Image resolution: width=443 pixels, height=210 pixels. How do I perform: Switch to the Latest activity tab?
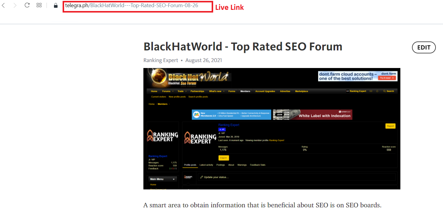coord(206,165)
